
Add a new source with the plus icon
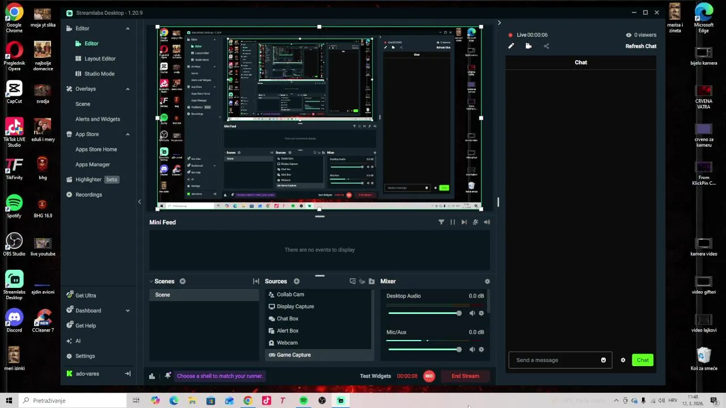[x=297, y=281]
